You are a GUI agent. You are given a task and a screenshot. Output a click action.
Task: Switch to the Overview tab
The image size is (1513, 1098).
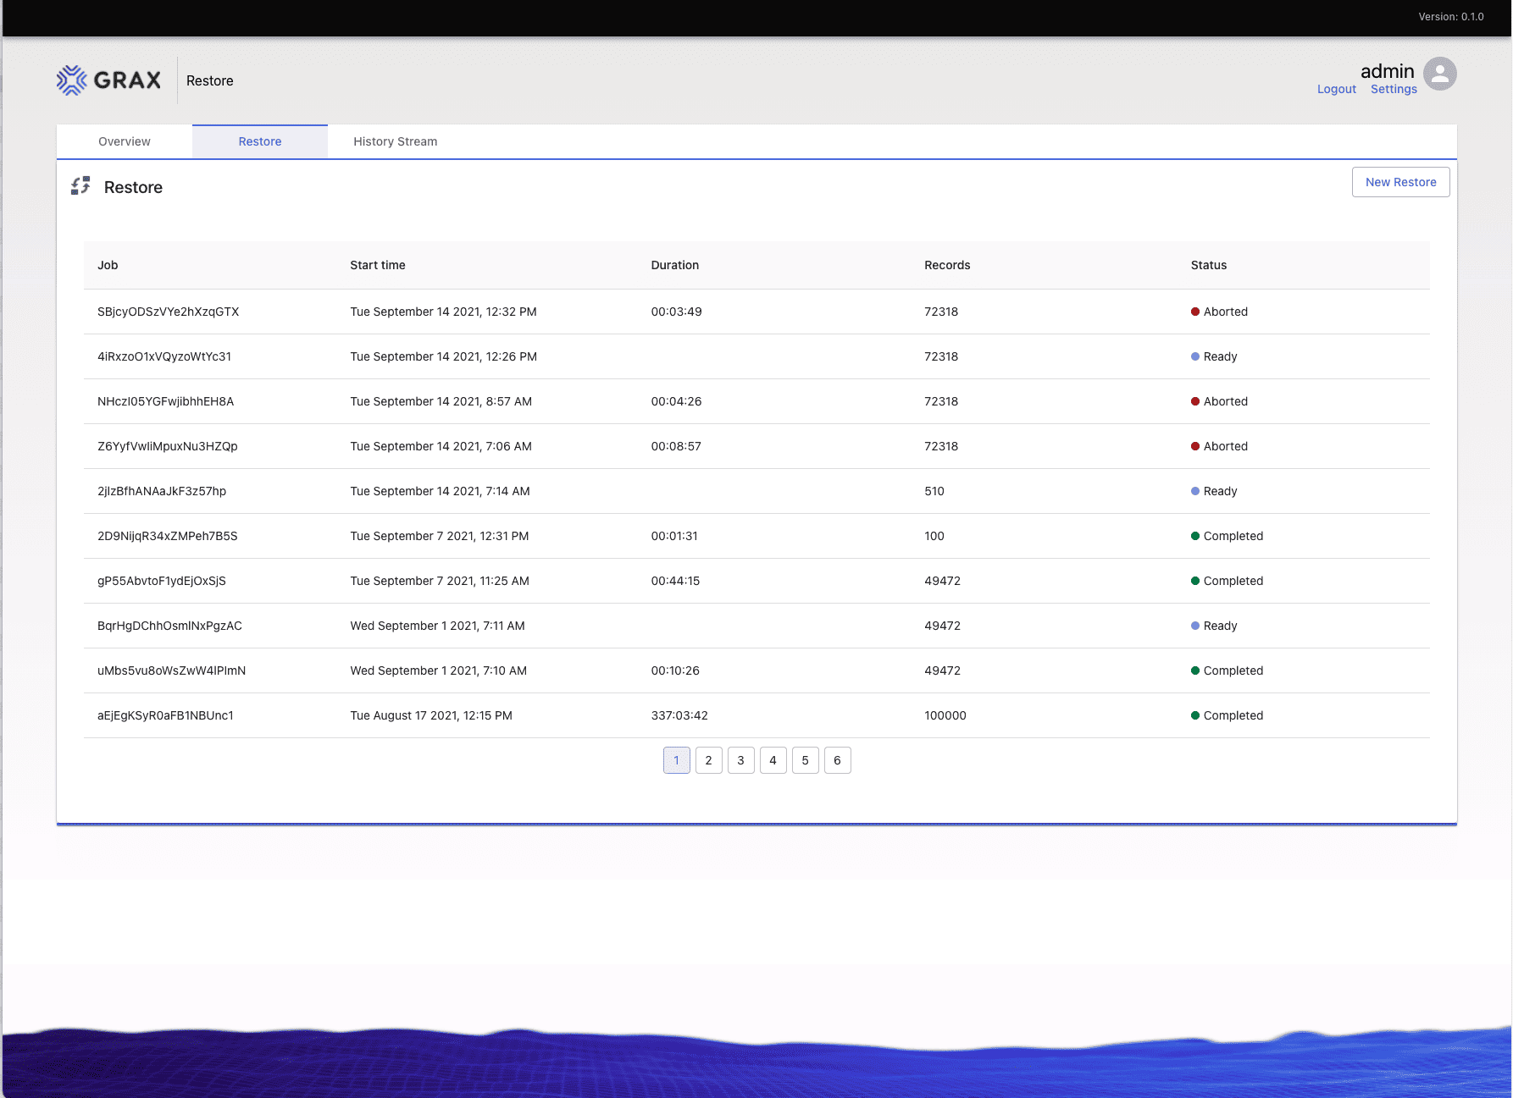(124, 141)
